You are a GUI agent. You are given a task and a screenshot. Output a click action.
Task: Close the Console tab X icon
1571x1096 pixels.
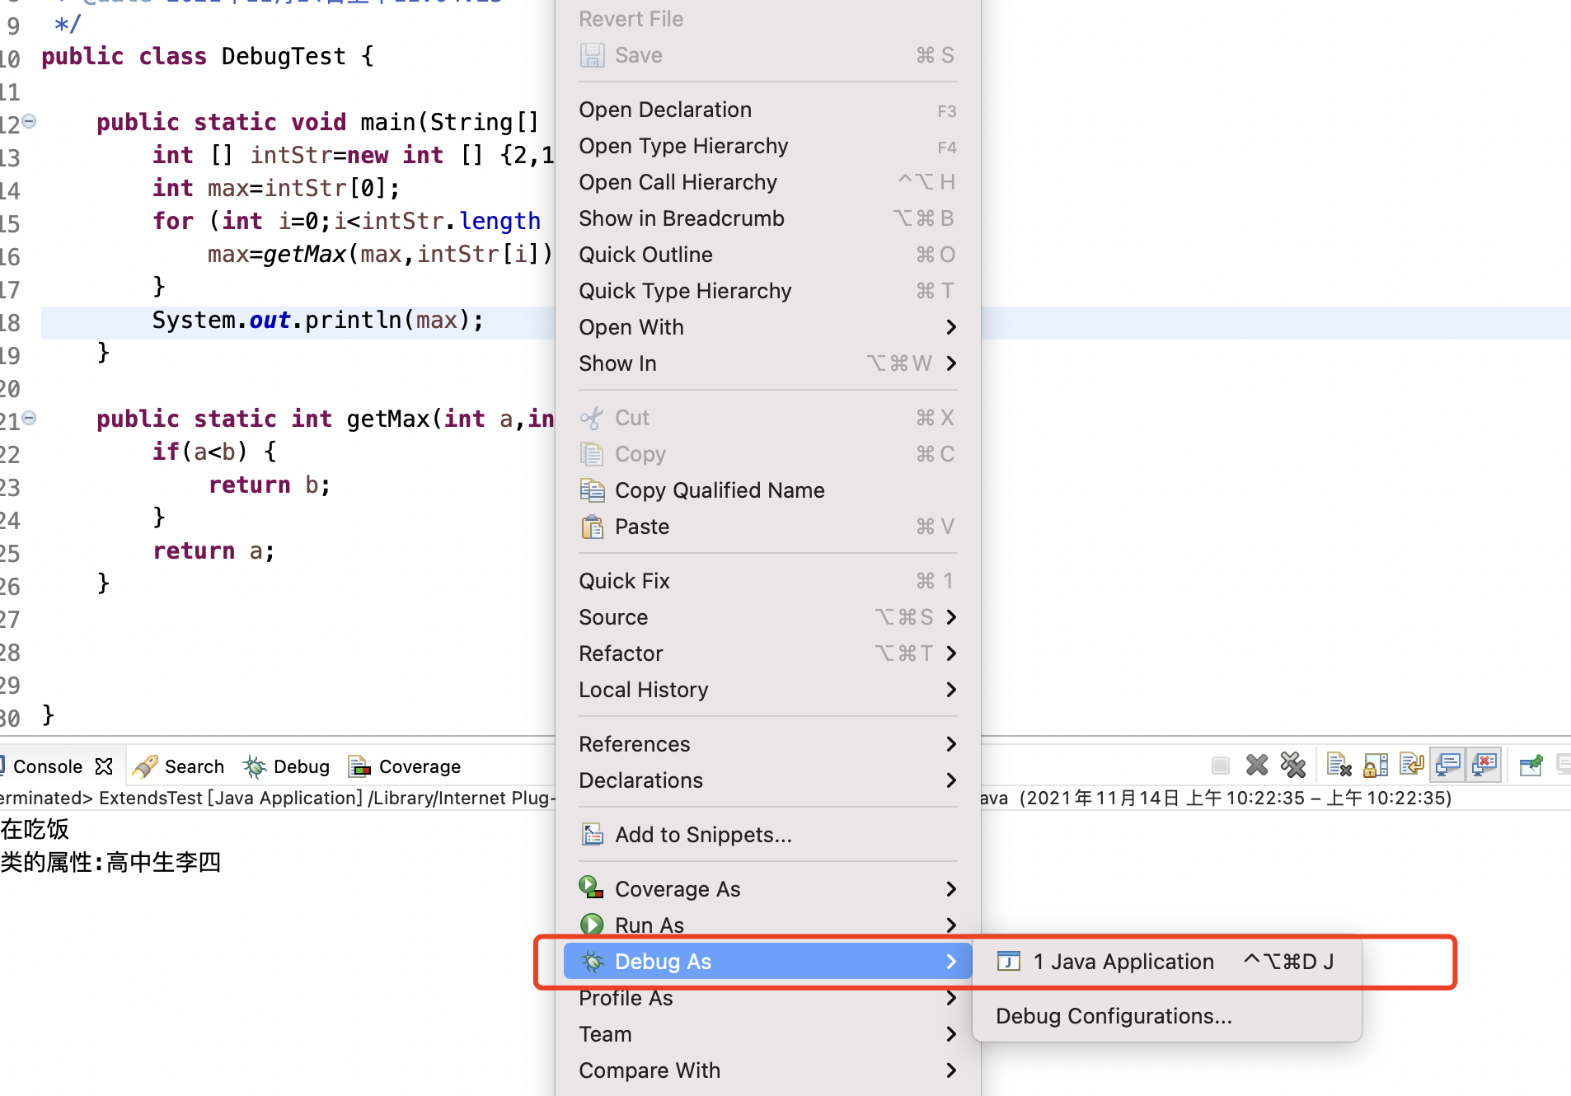(x=104, y=766)
